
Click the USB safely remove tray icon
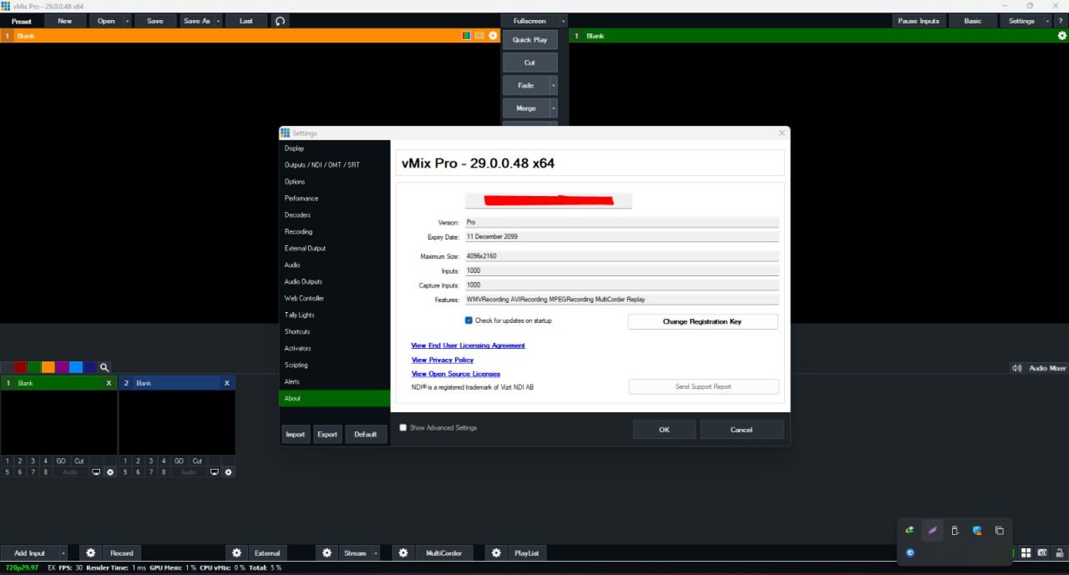pos(955,531)
